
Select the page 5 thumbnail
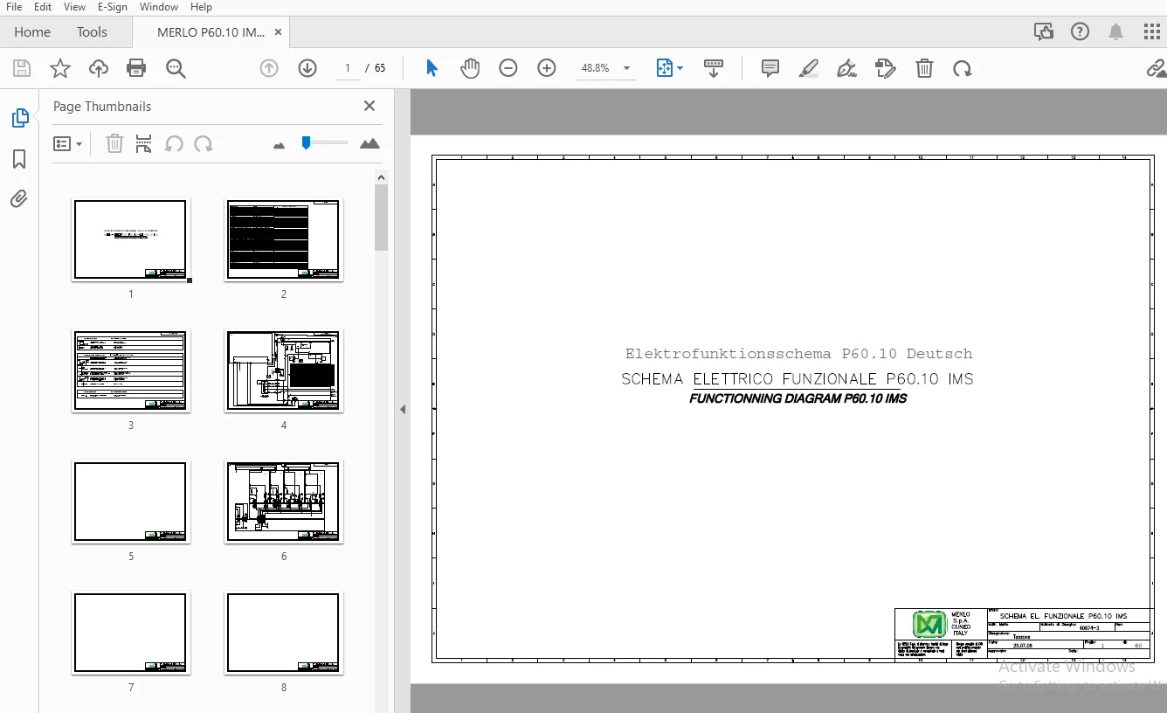point(131,502)
